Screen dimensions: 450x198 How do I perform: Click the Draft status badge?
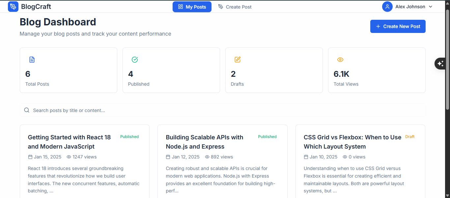click(410, 137)
